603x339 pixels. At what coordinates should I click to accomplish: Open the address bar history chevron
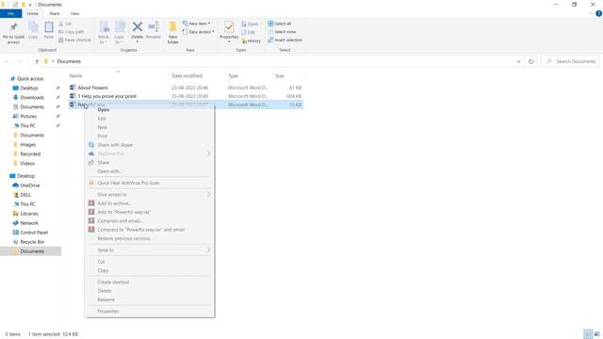(518, 61)
